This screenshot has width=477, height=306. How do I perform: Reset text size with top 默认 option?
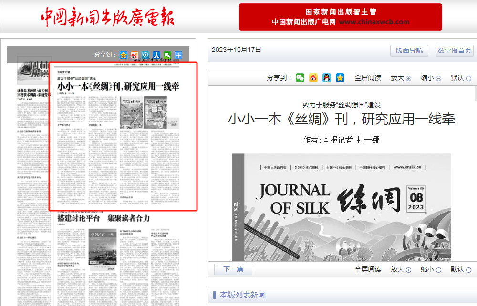(x=461, y=78)
